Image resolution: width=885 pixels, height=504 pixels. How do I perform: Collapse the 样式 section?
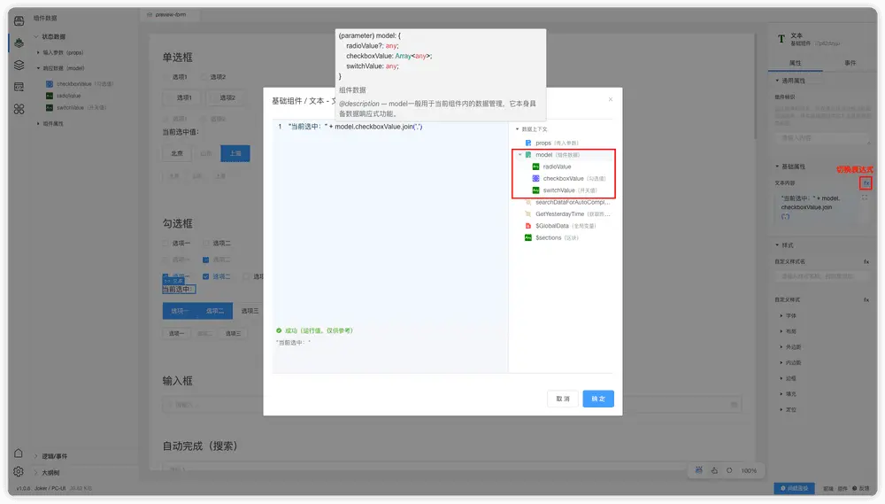tap(777, 245)
